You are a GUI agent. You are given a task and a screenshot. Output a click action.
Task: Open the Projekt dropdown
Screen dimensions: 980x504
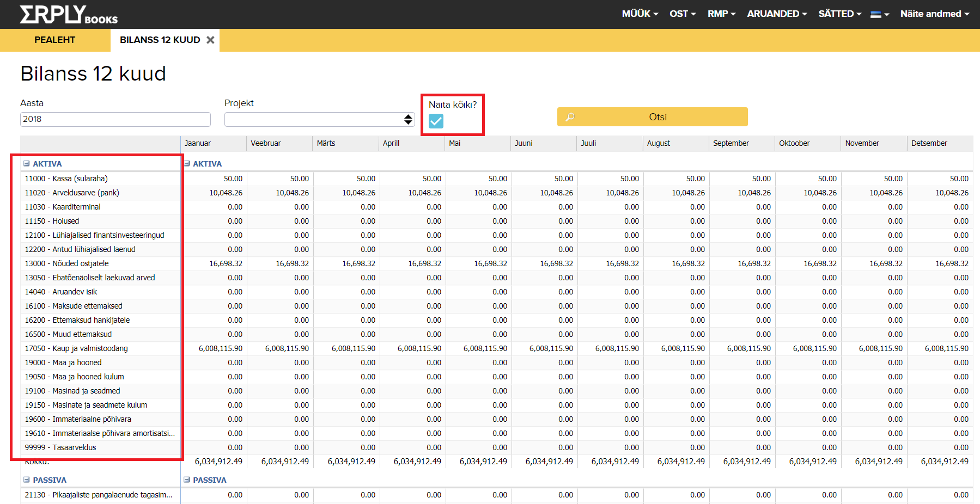(x=319, y=119)
